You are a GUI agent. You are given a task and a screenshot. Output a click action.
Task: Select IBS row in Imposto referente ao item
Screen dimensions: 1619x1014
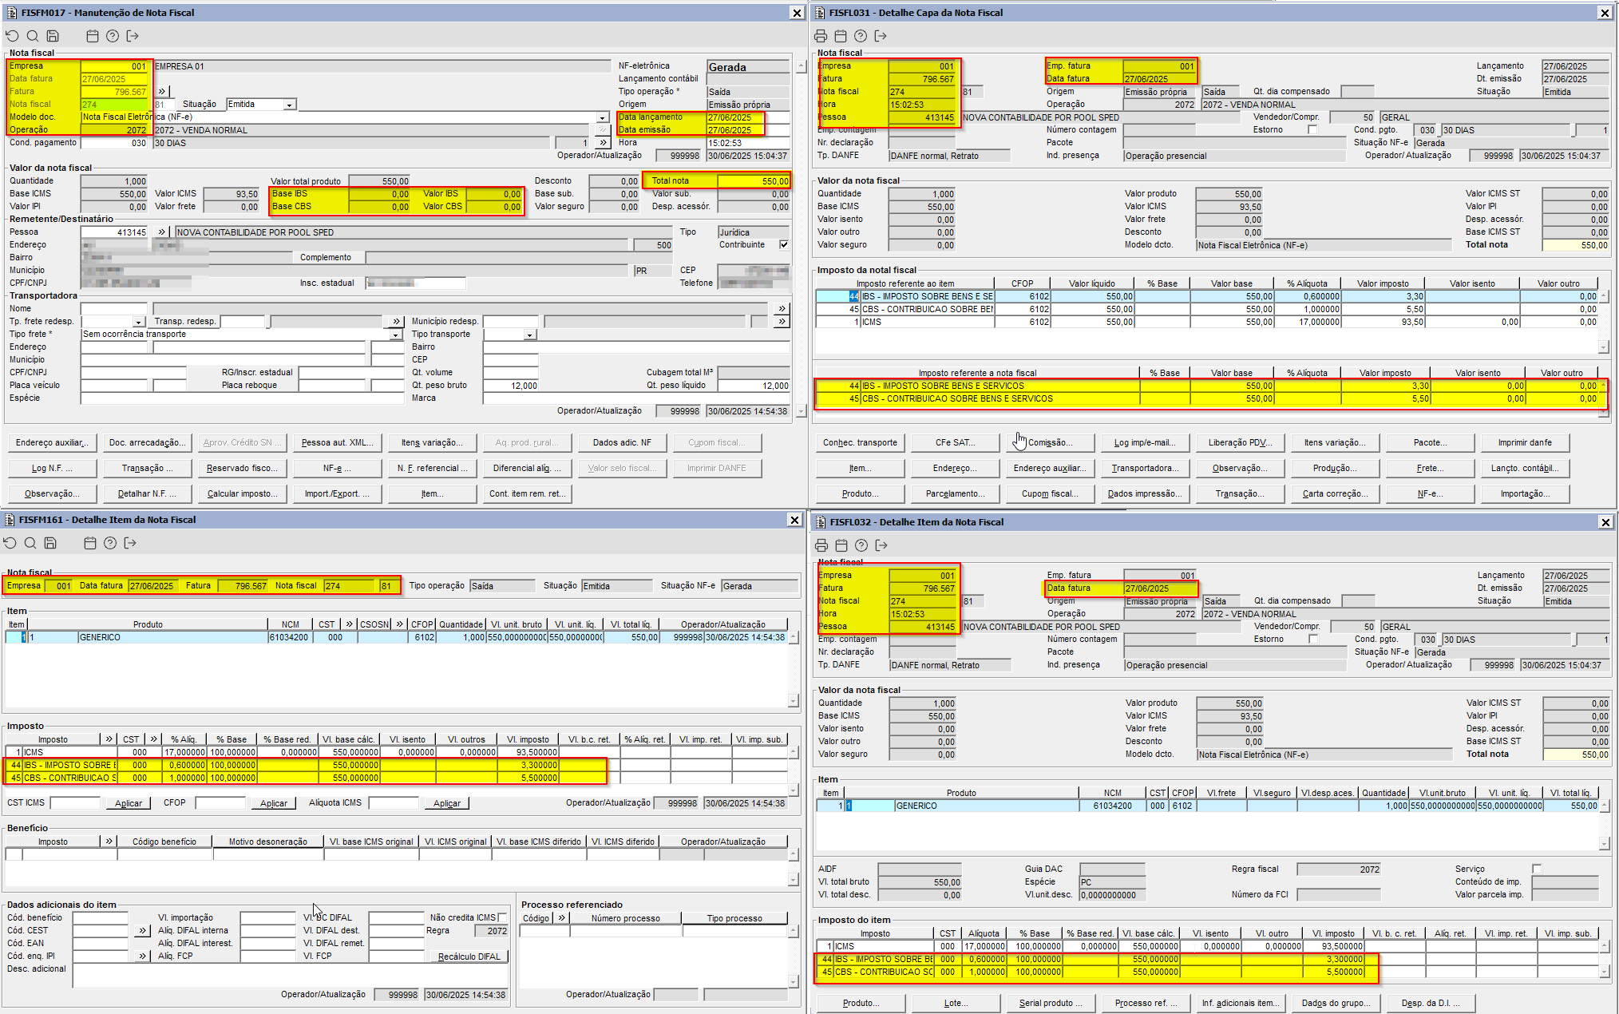click(926, 296)
